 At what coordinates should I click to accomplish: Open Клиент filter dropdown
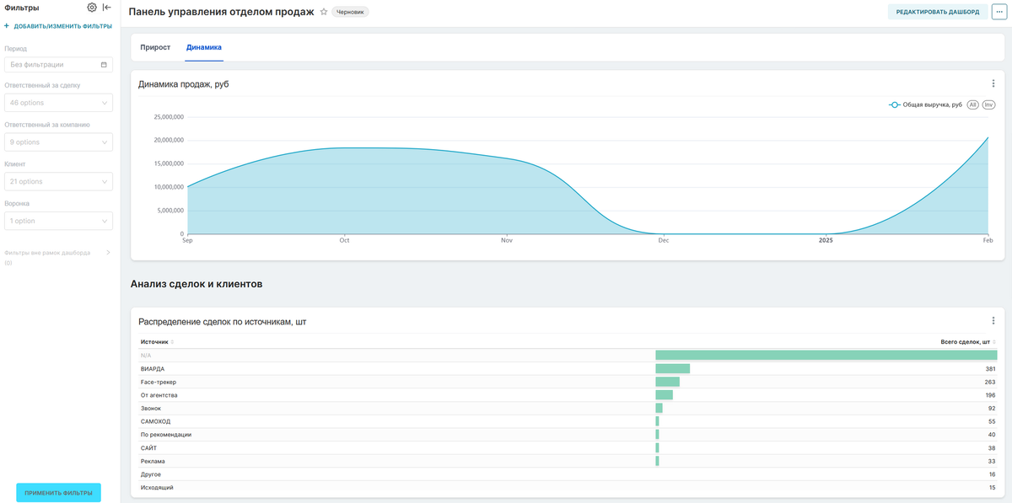(x=58, y=181)
